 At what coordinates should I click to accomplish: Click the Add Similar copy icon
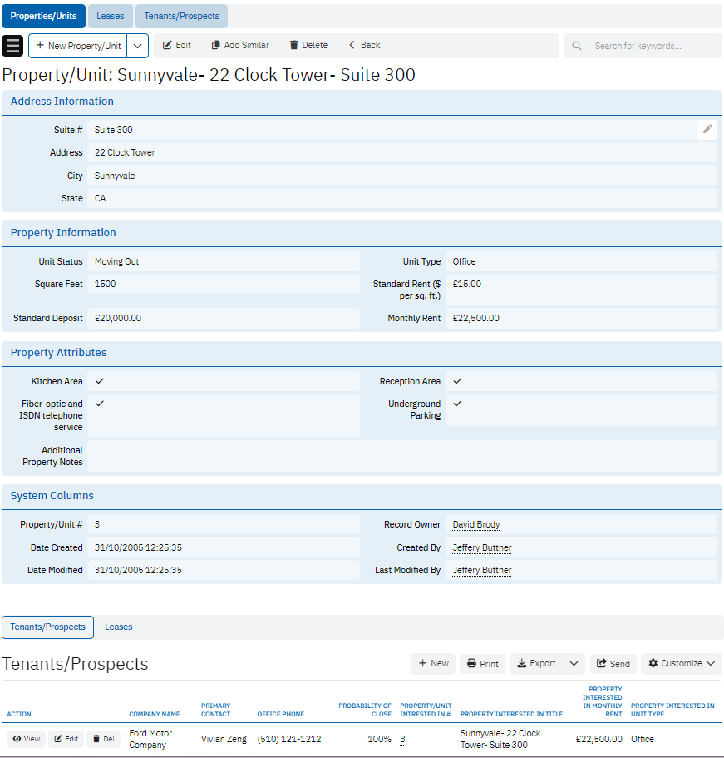tap(215, 46)
